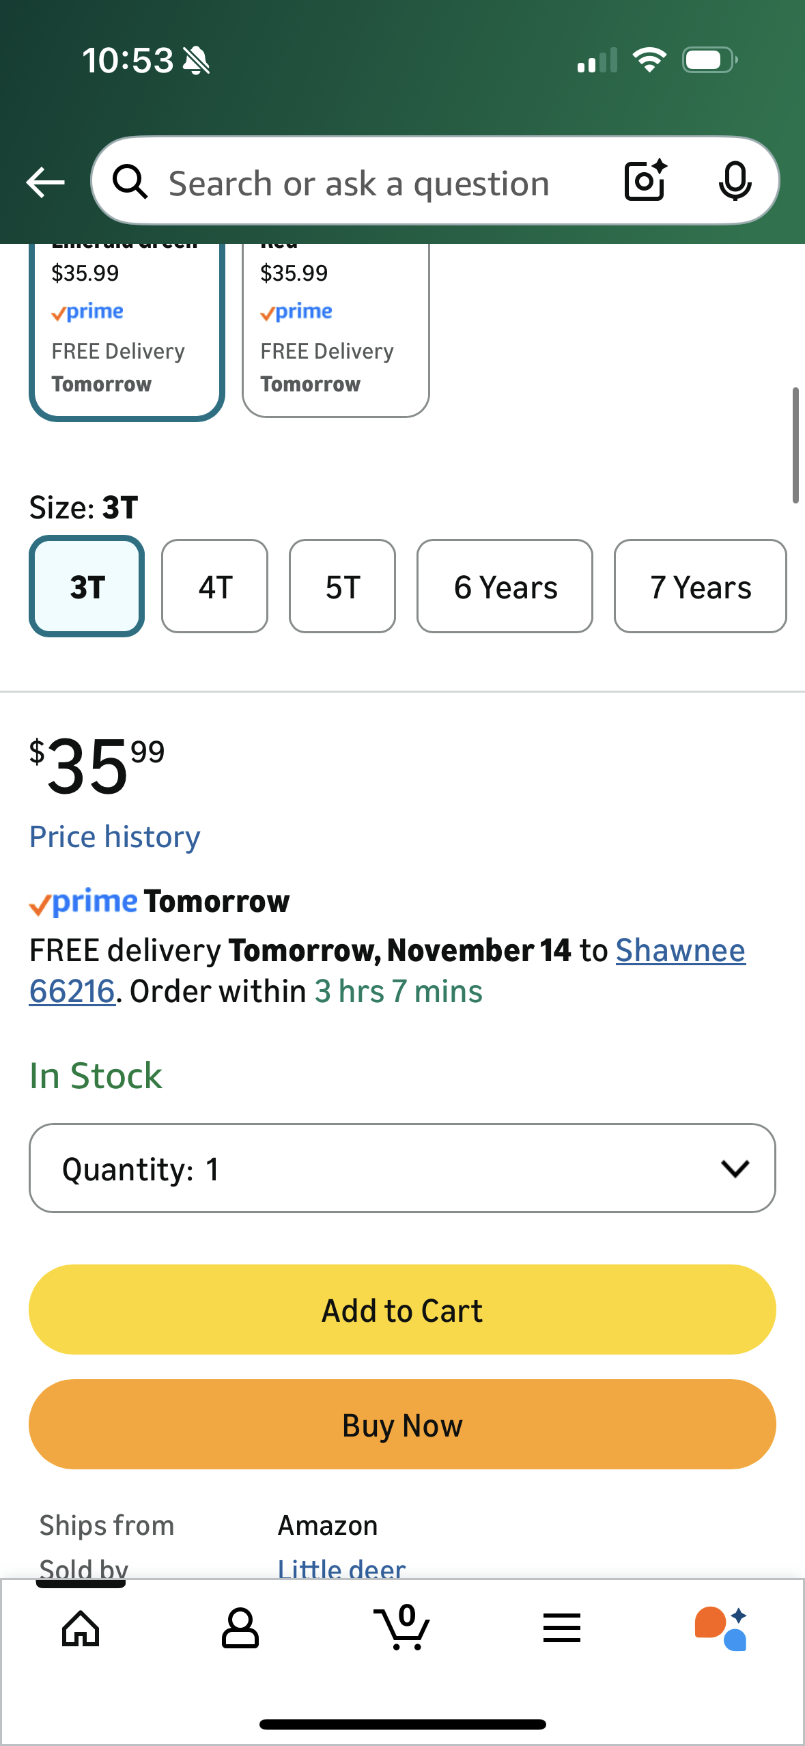This screenshot has width=805, height=1746.
Task: Open the account profile icon
Action: [240, 1629]
